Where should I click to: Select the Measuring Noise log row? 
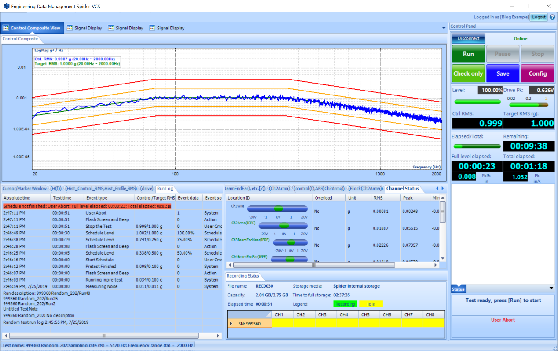[112, 286]
